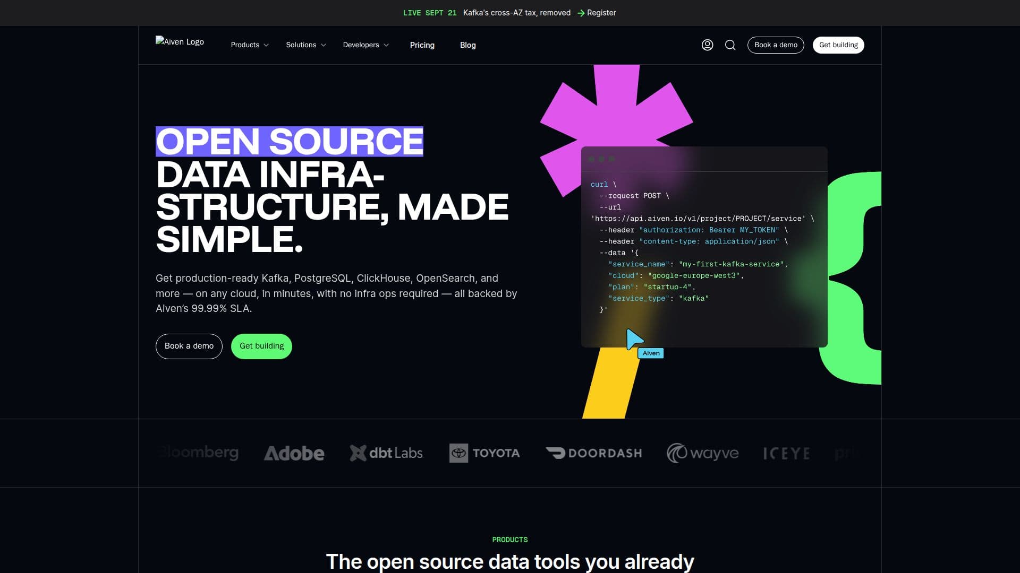The image size is (1020, 573).
Task: Click the green PRODUCTS section label
Action: pos(510,540)
